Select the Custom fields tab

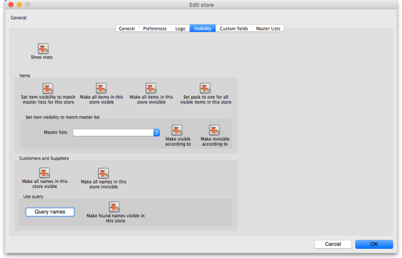tap(234, 28)
